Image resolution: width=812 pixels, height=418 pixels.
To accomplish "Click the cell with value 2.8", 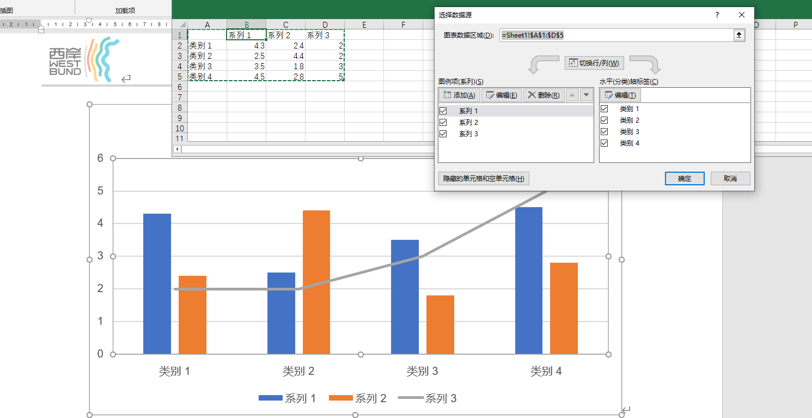I will pos(285,77).
